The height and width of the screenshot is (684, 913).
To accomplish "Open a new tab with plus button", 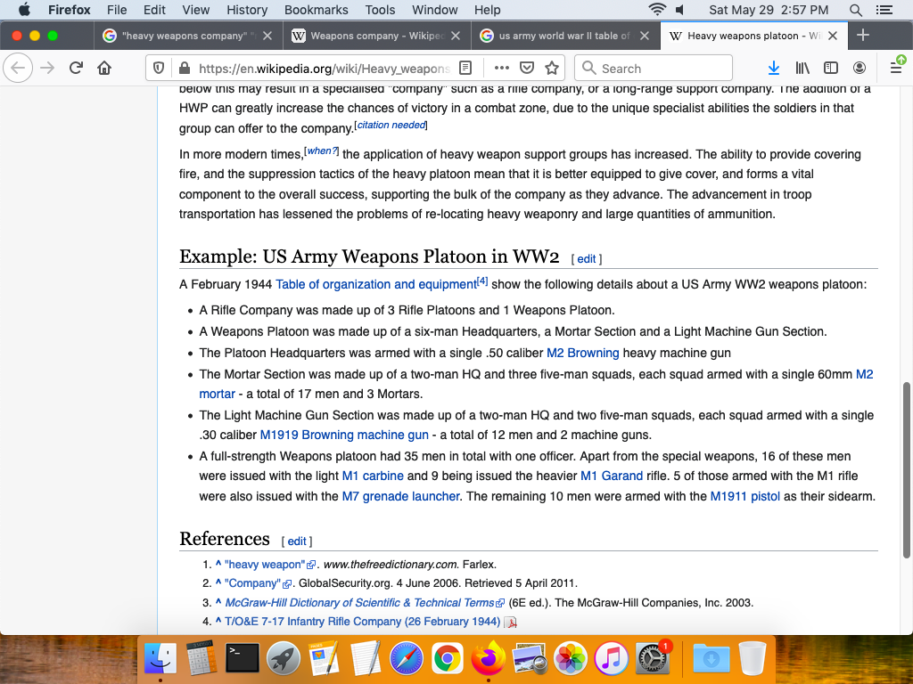I will pyautogui.click(x=862, y=36).
